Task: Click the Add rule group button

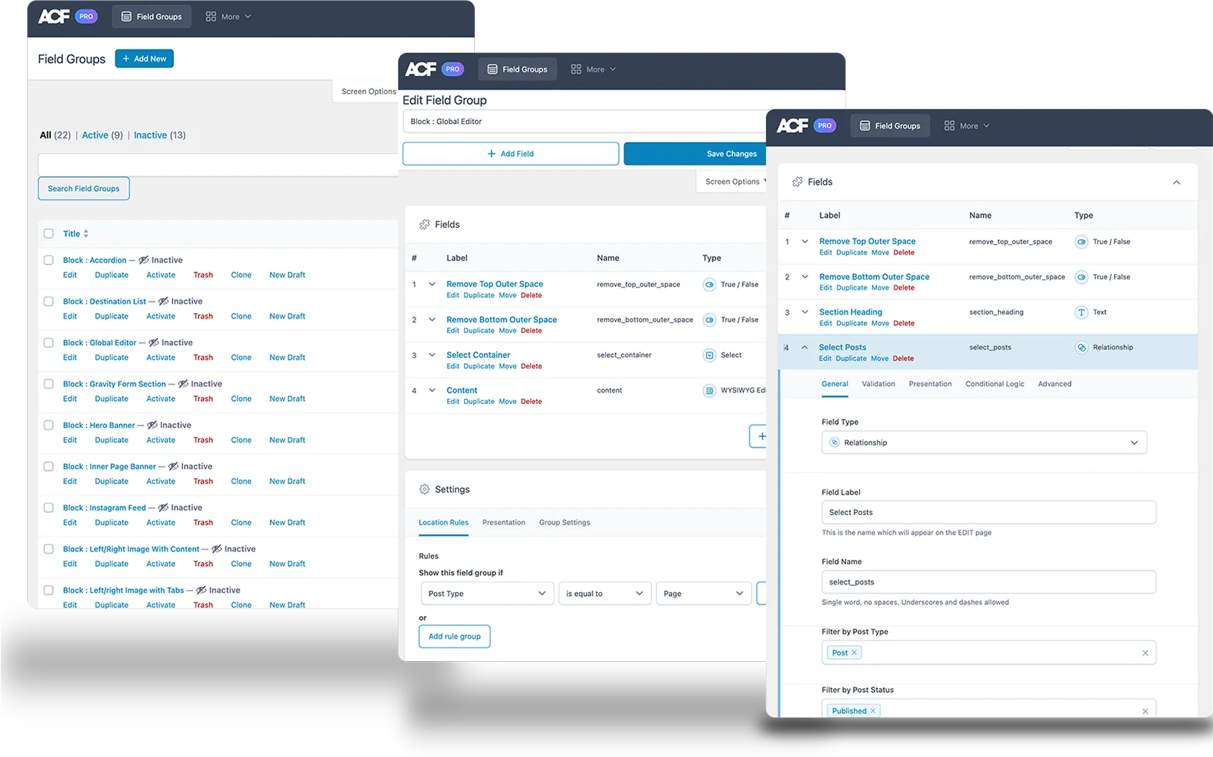Action: 454,637
